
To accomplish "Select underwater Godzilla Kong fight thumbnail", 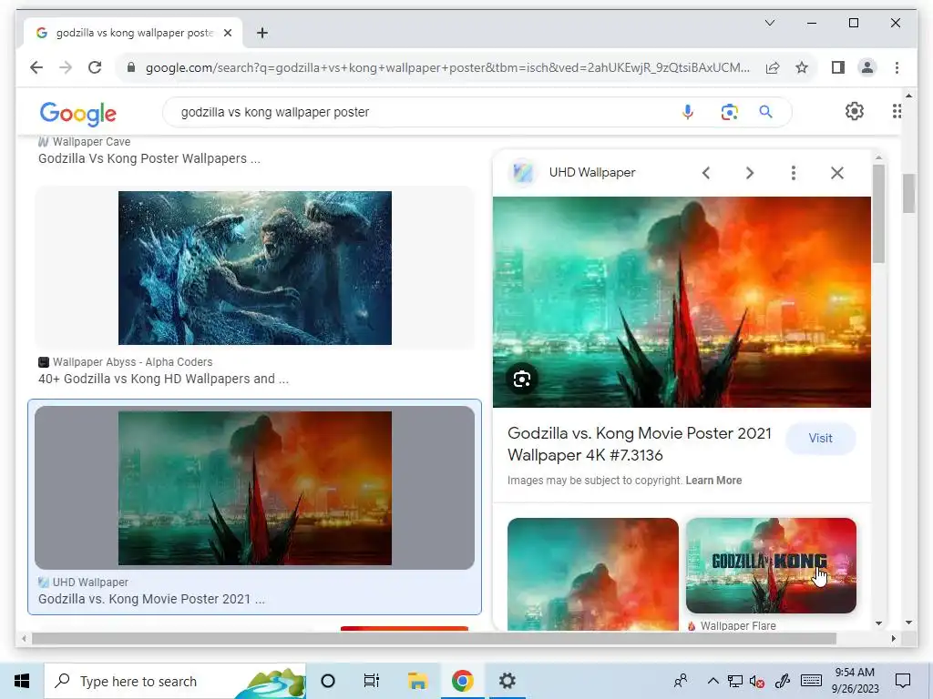I will click(255, 268).
